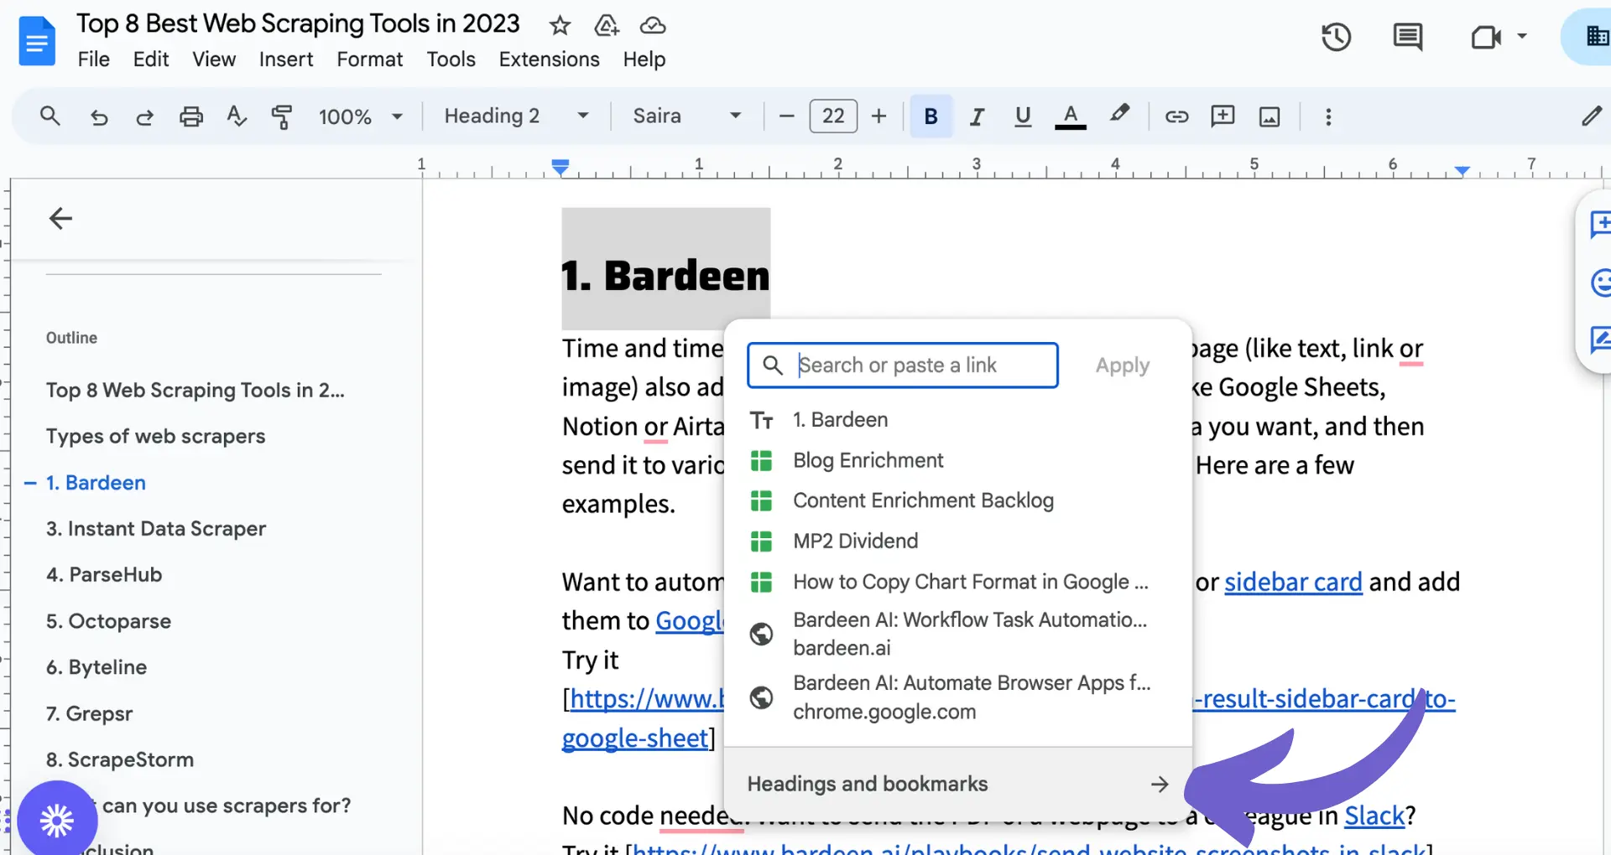This screenshot has height=855, width=1611.
Task: Open the Saira font dropdown
Action: click(687, 116)
